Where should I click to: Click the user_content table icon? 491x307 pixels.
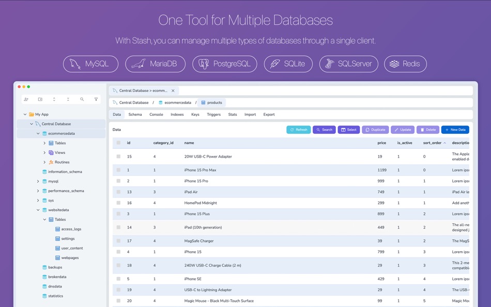tap(57, 248)
